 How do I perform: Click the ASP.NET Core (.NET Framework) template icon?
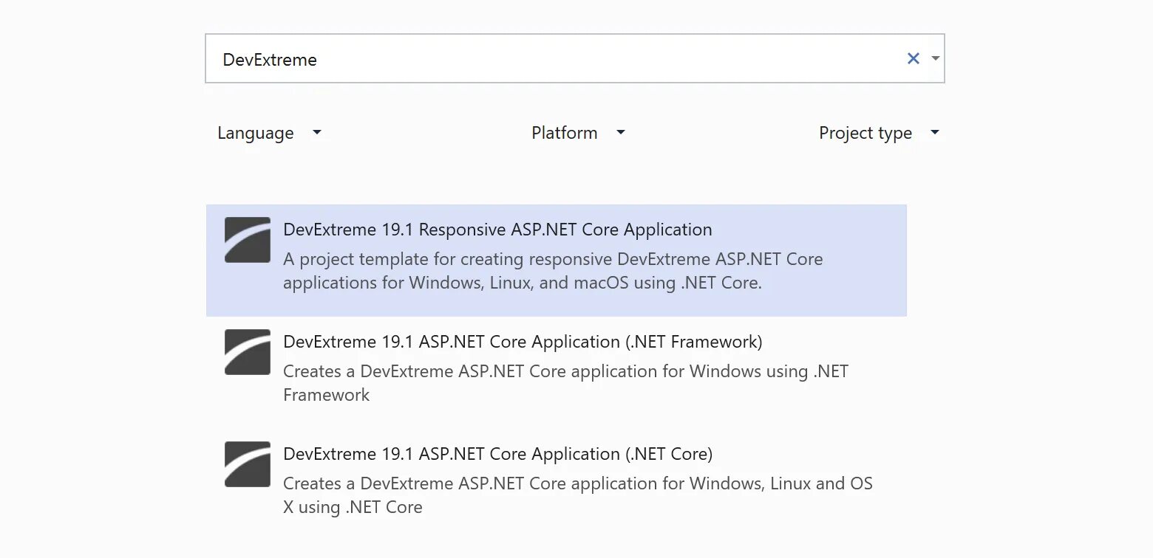tap(248, 352)
